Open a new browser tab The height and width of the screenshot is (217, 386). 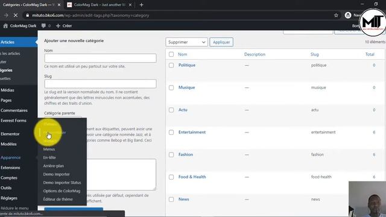(141, 5)
